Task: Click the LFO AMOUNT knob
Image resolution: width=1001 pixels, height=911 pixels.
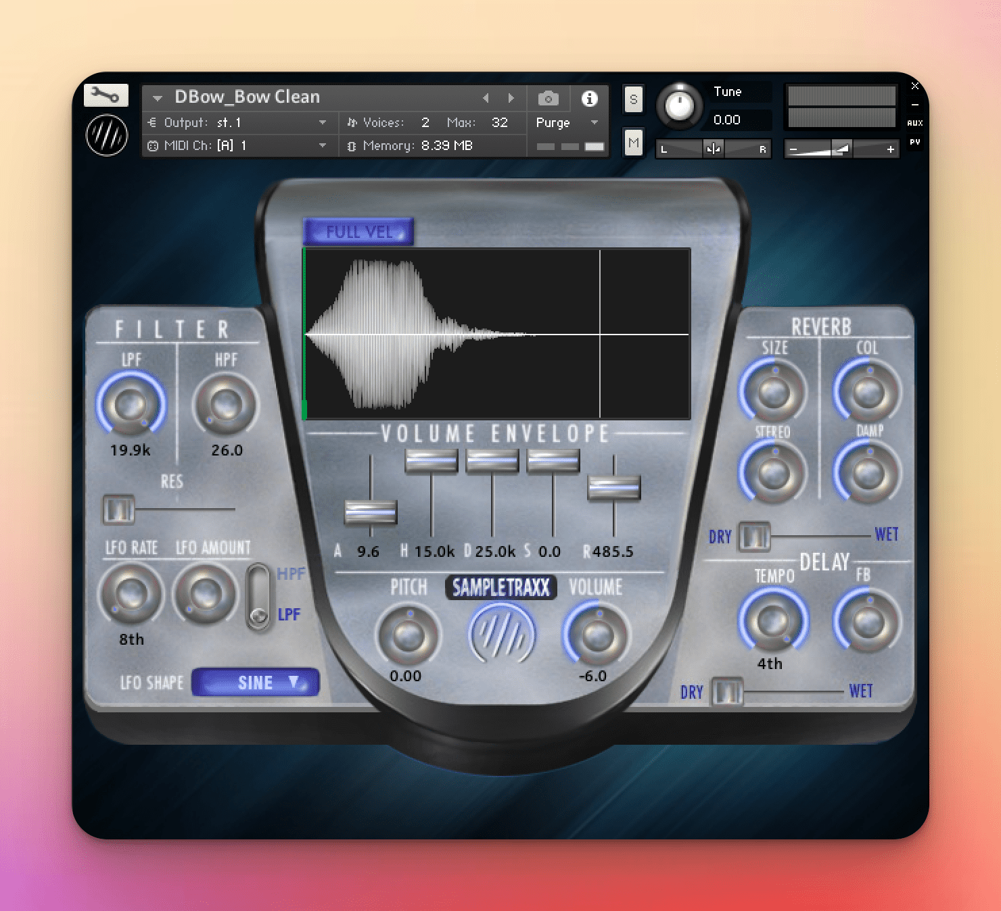Action: pyautogui.click(x=205, y=594)
